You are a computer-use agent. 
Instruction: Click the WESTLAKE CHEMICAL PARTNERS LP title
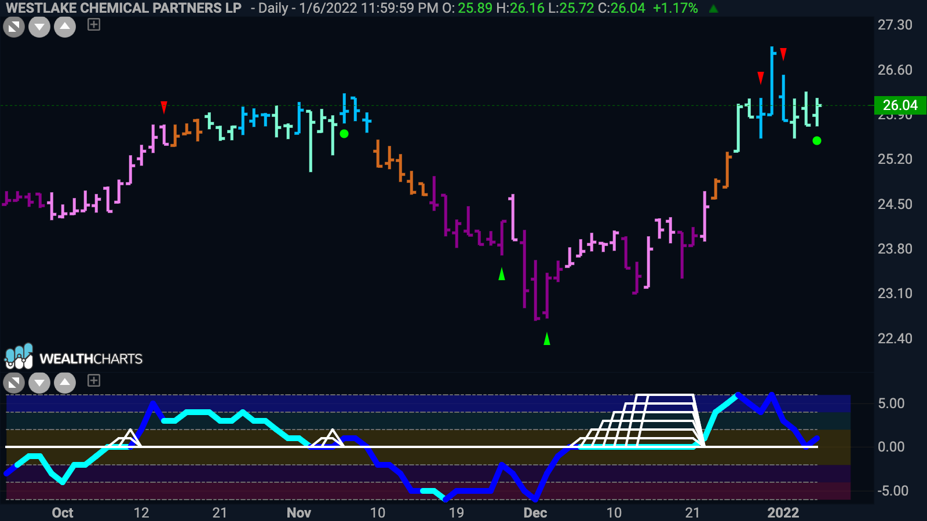(x=123, y=8)
